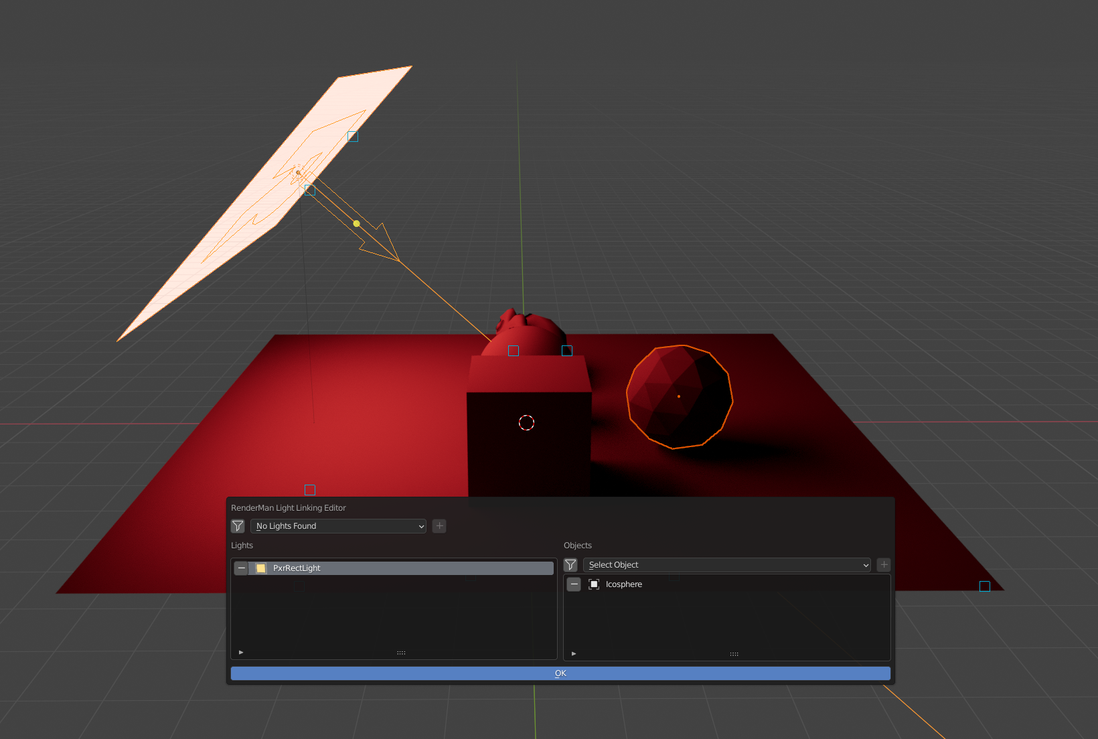This screenshot has width=1098, height=739.
Task: Add a light with the plus icon beside the lights dropdown
Action: [439, 526]
